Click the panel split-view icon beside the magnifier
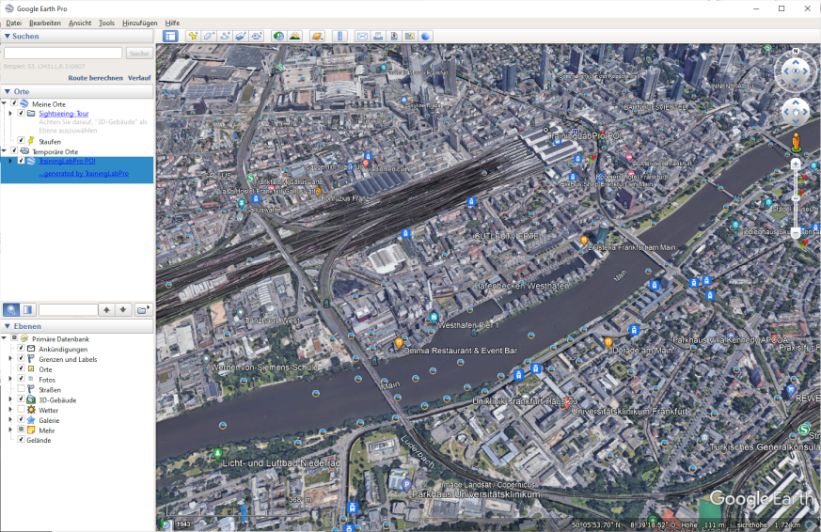This screenshot has height=532, width=821. pyautogui.click(x=28, y=309)
